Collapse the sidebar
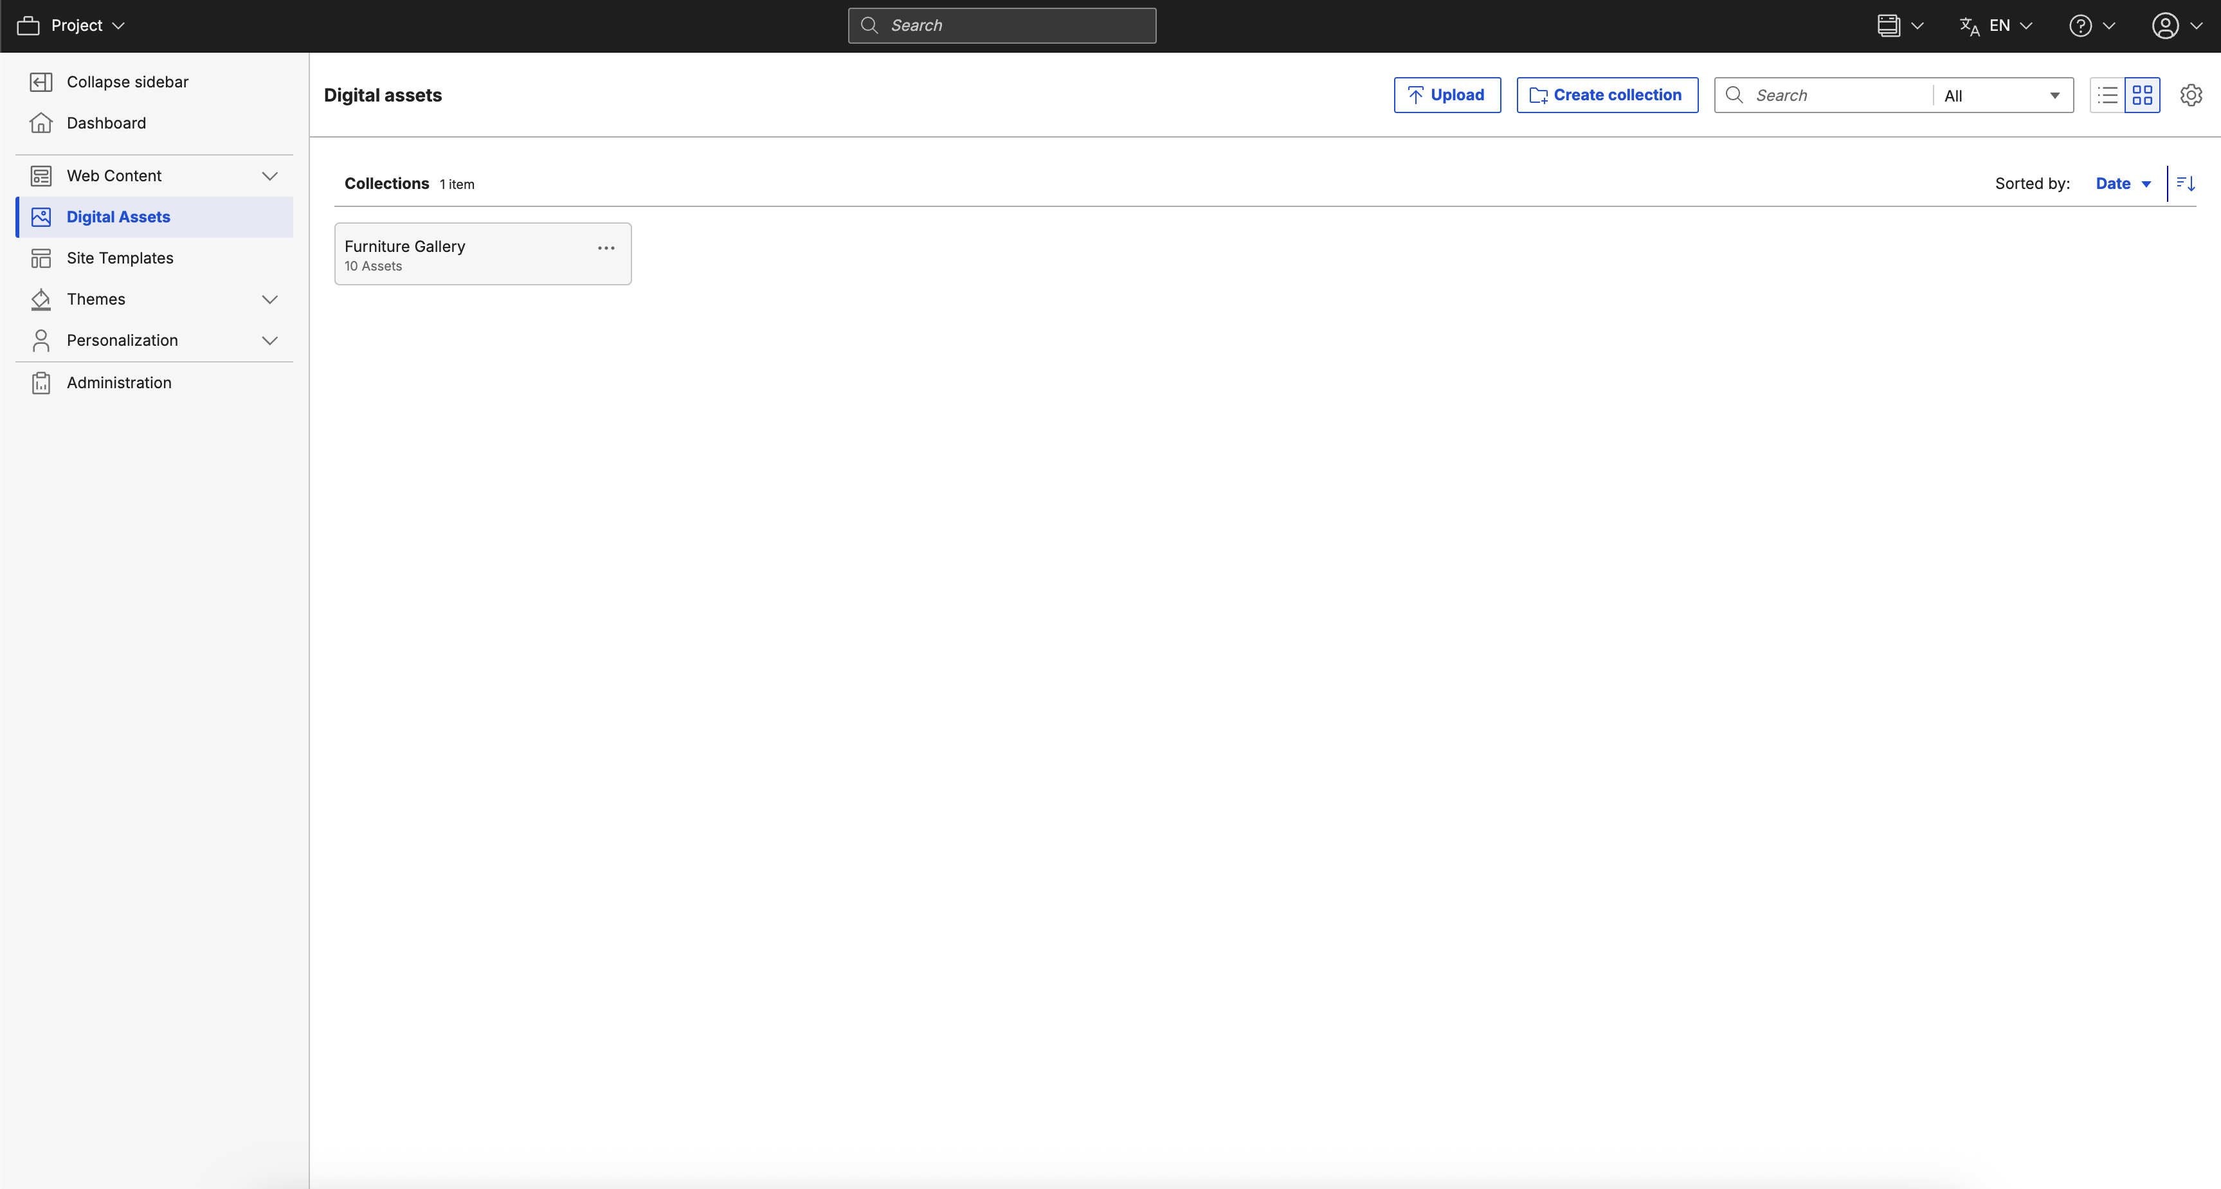Image resolution: width=2221 pixels, height=1189 pixels. [127, 81]
